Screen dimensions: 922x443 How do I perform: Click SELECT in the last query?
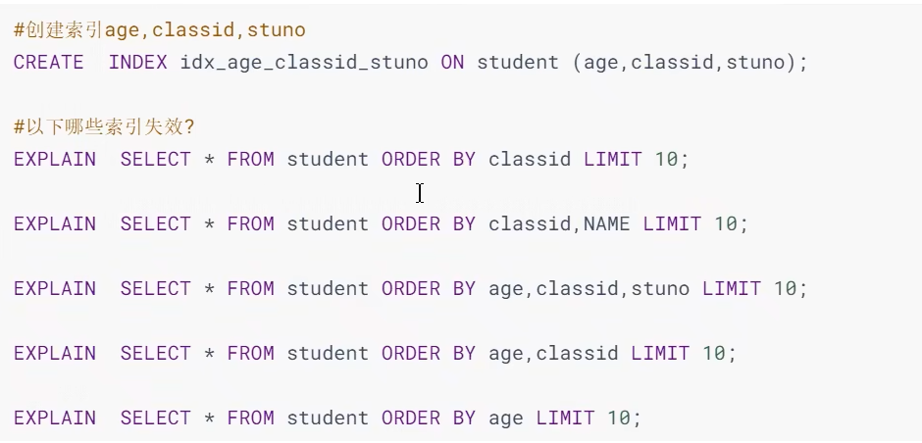coord(155,418)
